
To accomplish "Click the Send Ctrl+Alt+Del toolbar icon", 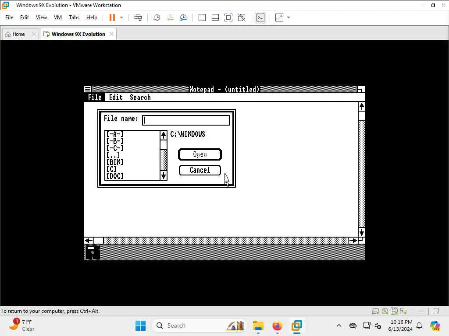I will [138, 17].
